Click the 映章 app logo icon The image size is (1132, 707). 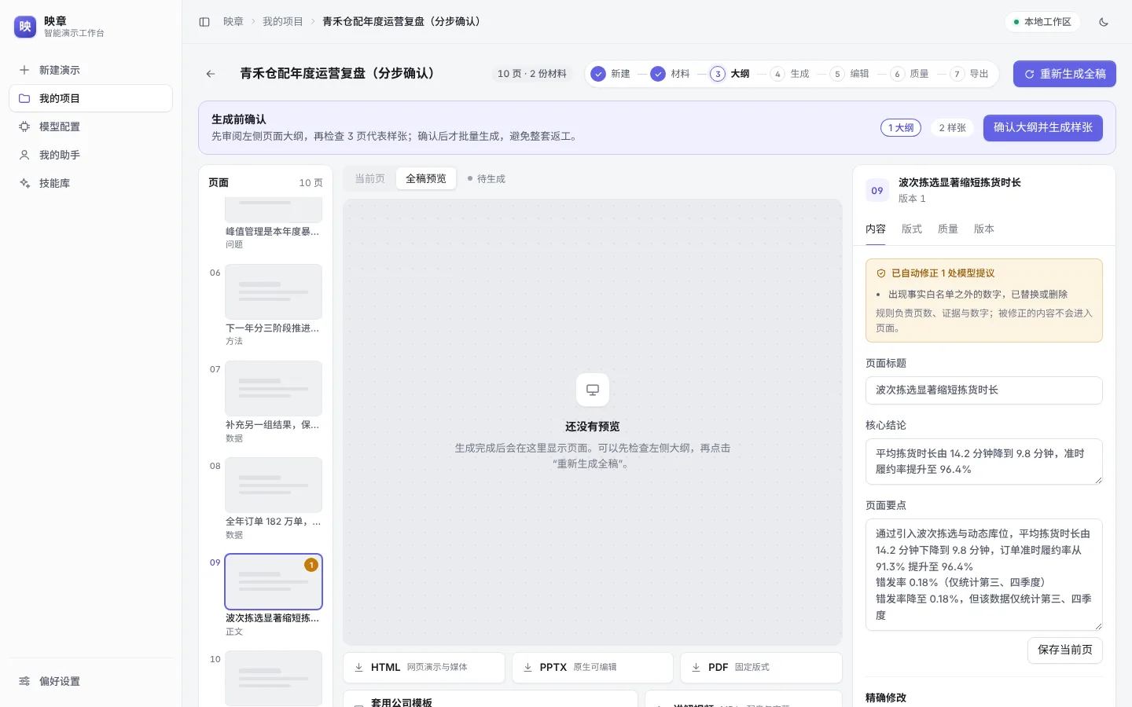click(25, 27)
